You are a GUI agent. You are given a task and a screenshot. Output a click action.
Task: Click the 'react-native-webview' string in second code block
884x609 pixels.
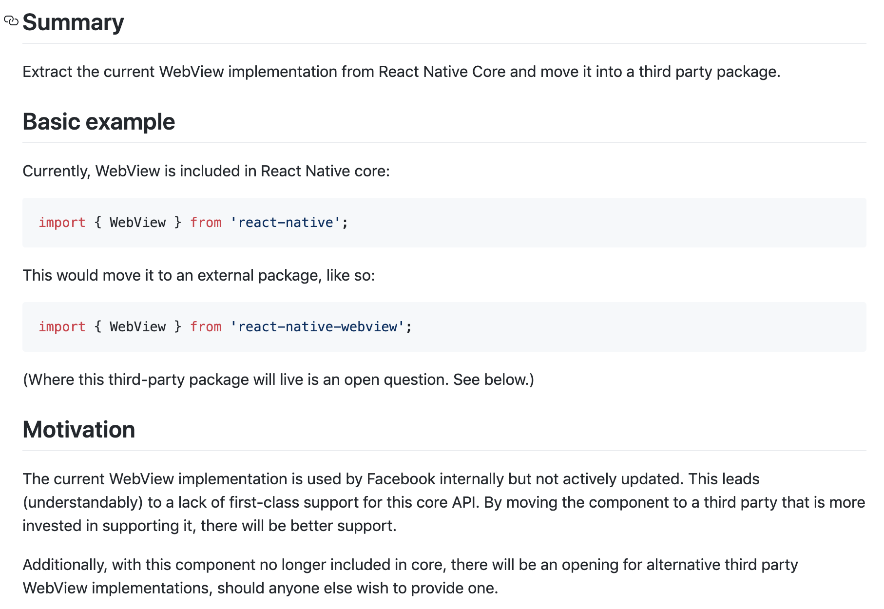pyautogui.click(x=317, y=327)
